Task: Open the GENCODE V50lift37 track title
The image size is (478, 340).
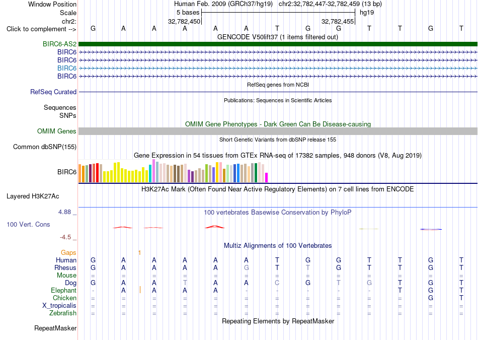Action: tap(278, 37)
